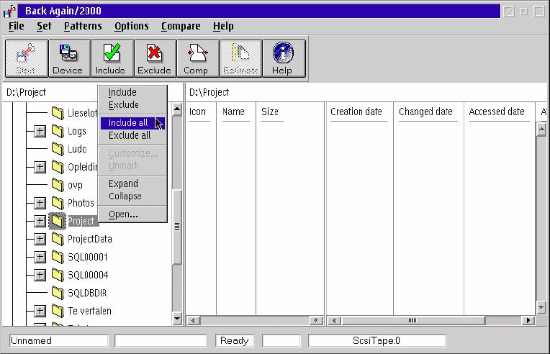Expand the ProjectData folder
Screen dimensions: 550x354
tap(40, 239)
